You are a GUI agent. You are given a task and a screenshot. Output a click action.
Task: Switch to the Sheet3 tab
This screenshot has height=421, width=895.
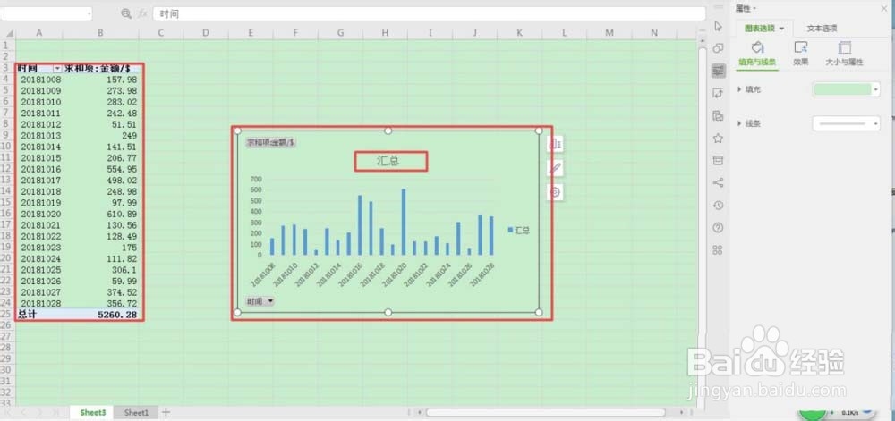tap(92, 412)
